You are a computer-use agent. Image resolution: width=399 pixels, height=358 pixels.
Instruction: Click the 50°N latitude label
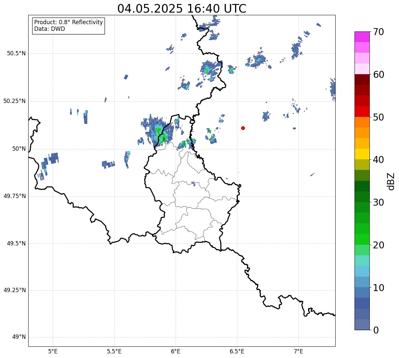[x=19, y=149]
